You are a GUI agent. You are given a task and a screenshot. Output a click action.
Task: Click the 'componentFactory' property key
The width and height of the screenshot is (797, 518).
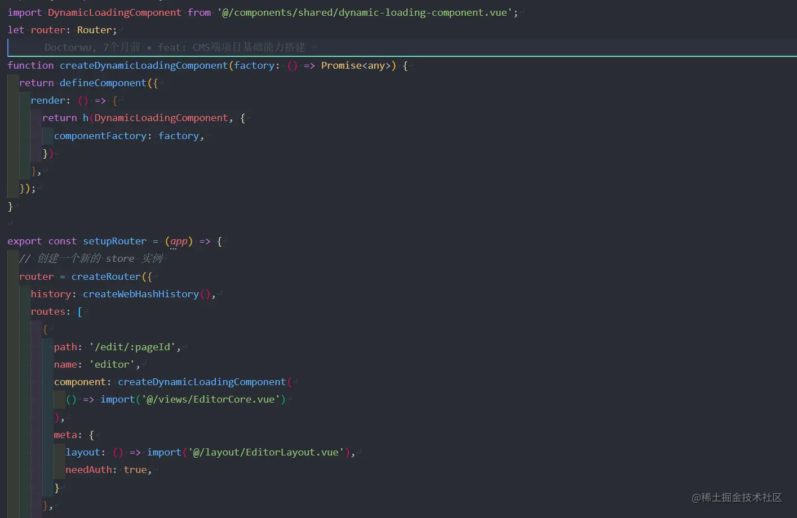point(100,136)
